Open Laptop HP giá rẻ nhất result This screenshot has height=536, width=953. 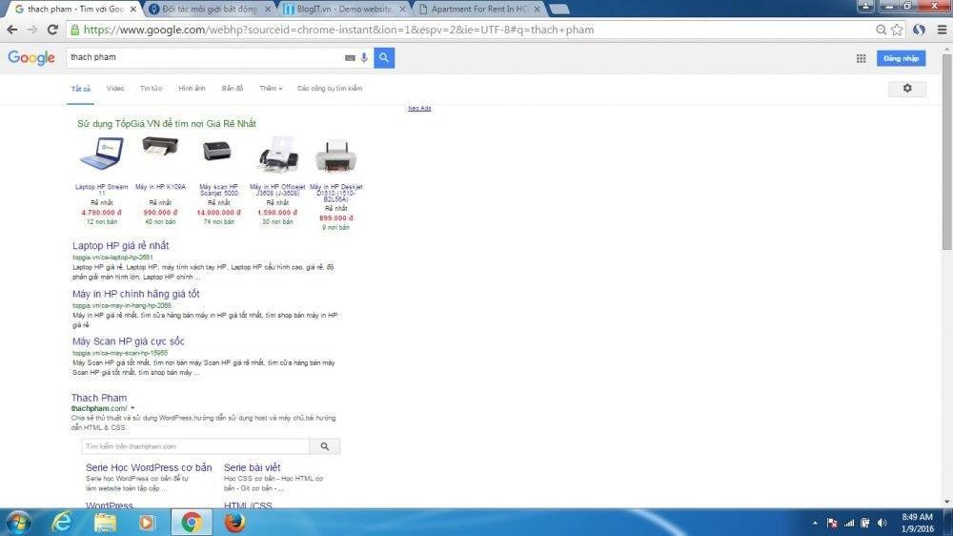coord(120,246)
